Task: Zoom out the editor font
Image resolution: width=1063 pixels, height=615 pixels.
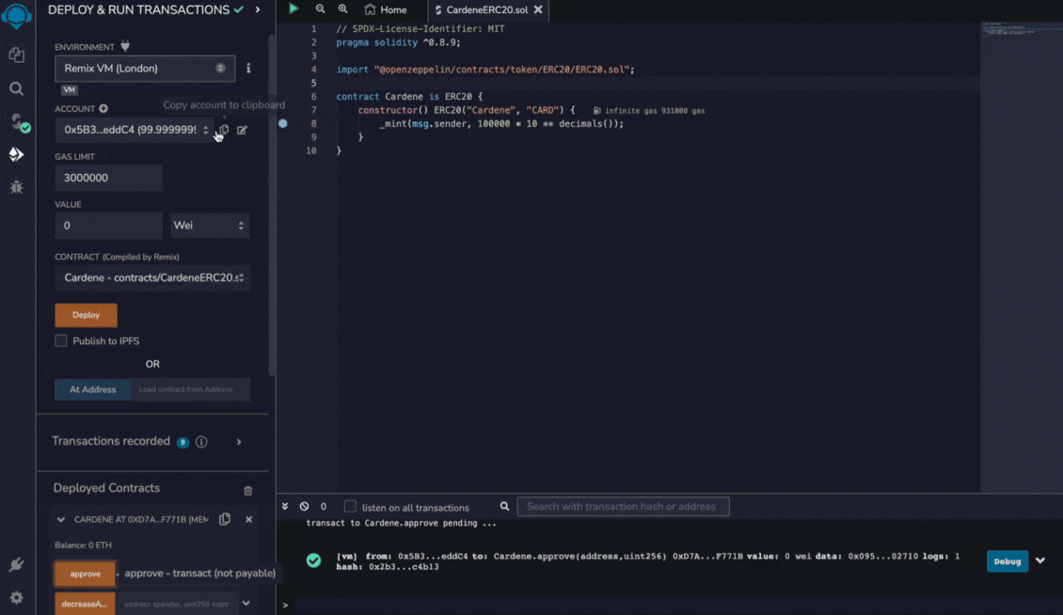Action: [x=320, y=8]
